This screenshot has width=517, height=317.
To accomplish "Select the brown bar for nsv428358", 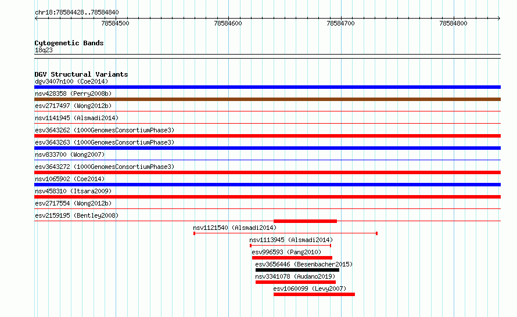I will pos(267,99).
